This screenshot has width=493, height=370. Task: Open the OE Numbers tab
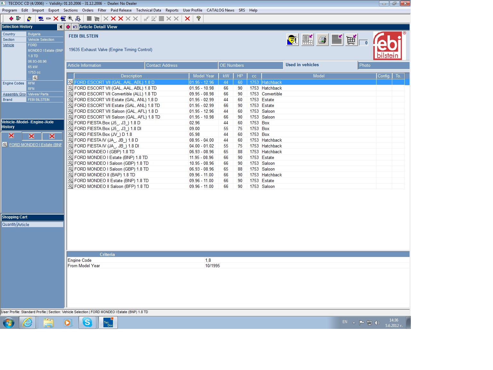251,66
